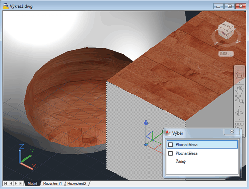This screenshot has height=189, width=249.
Task: Activate the Zoom Extents tool
Action: [x=239, y=99]
